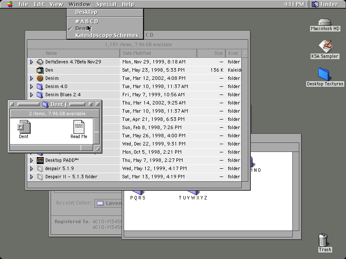Expand the Desktop PADD™ folder

32,160
